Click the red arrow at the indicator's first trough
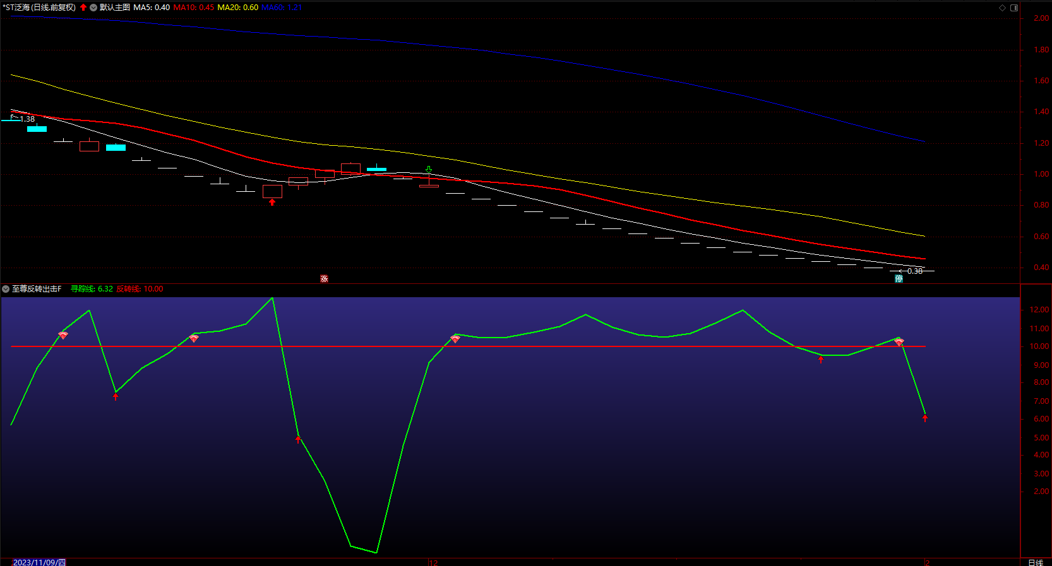This screenshot has height=566, width=1052. (116, 396)
